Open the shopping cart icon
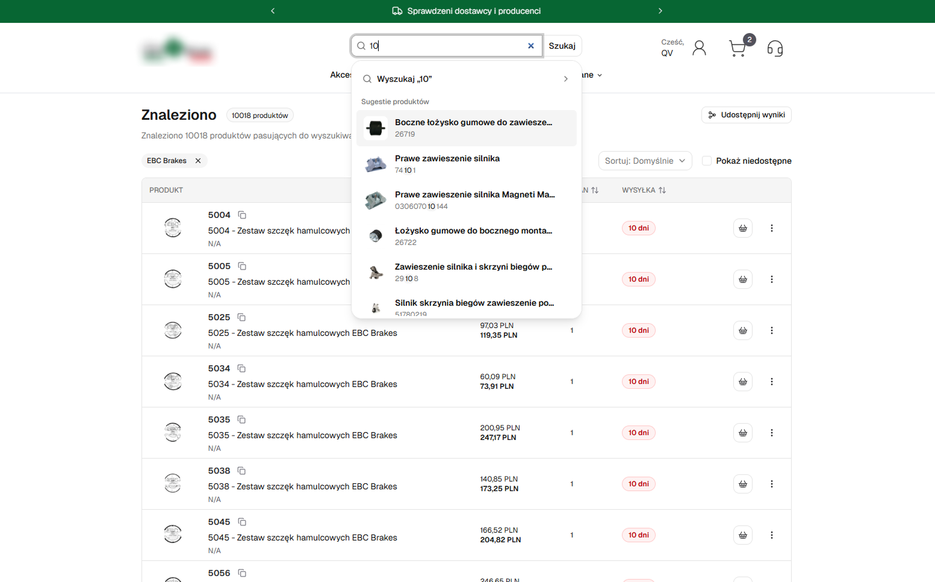This screenshot has height=582, width=935. [738, 48]
